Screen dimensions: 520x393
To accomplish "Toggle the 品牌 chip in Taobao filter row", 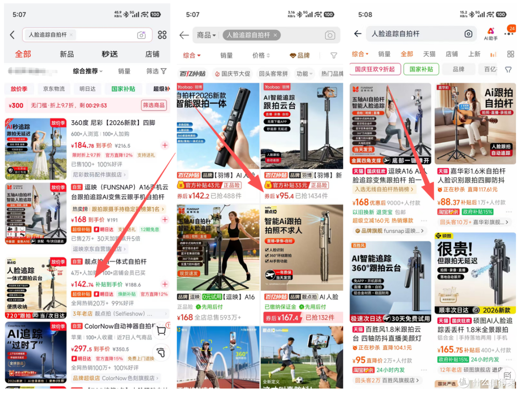I will (459, 69).
